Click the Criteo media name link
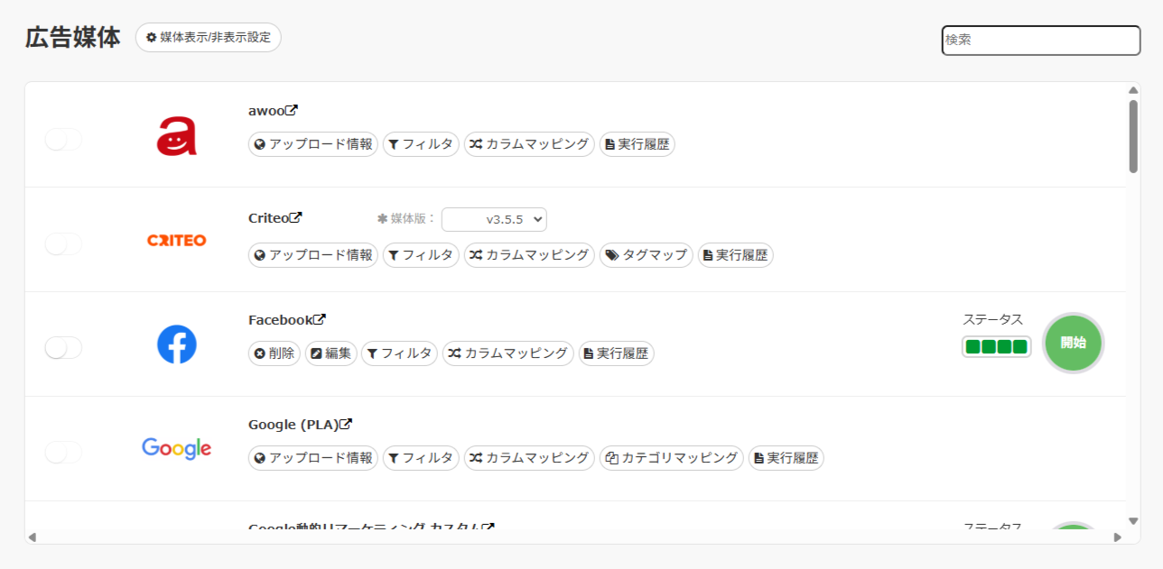 [x=269, y=218]
